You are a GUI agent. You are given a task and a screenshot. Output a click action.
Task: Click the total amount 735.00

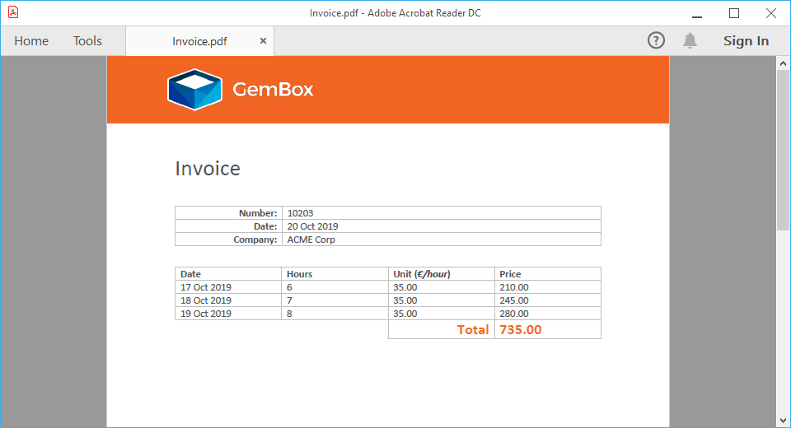(x=521, y=329)
